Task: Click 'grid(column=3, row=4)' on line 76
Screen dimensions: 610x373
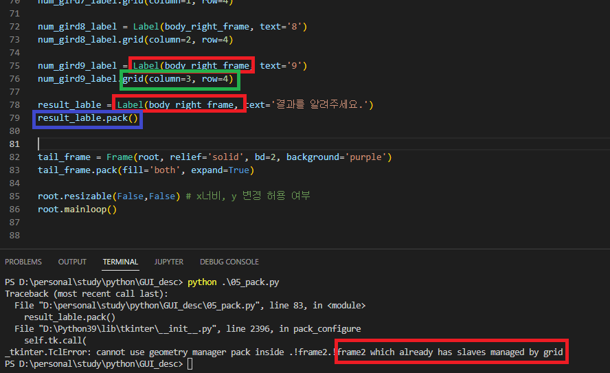Action: [x=178, y=79]
